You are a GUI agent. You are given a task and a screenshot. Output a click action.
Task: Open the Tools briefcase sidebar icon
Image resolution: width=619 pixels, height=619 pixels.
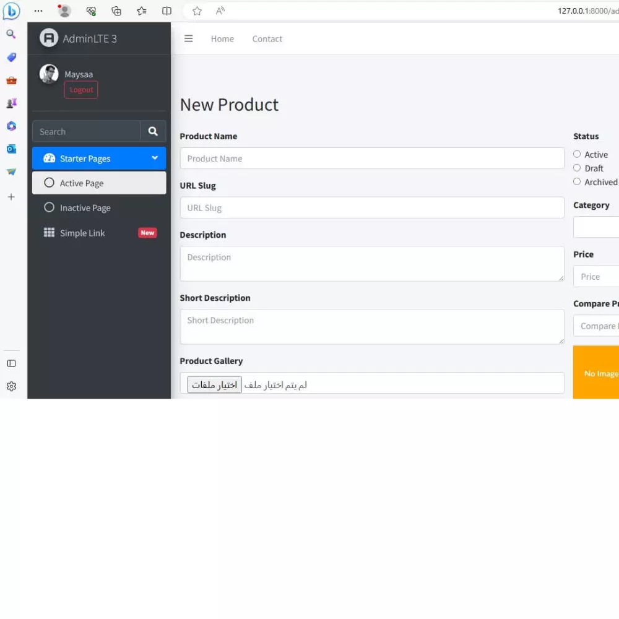[x=11, y=80]
